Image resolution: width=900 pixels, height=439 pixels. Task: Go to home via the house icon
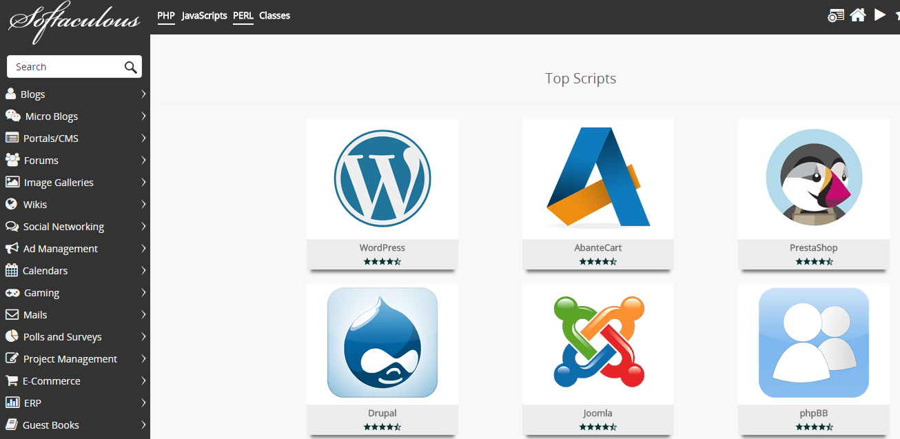click(858, 15)
